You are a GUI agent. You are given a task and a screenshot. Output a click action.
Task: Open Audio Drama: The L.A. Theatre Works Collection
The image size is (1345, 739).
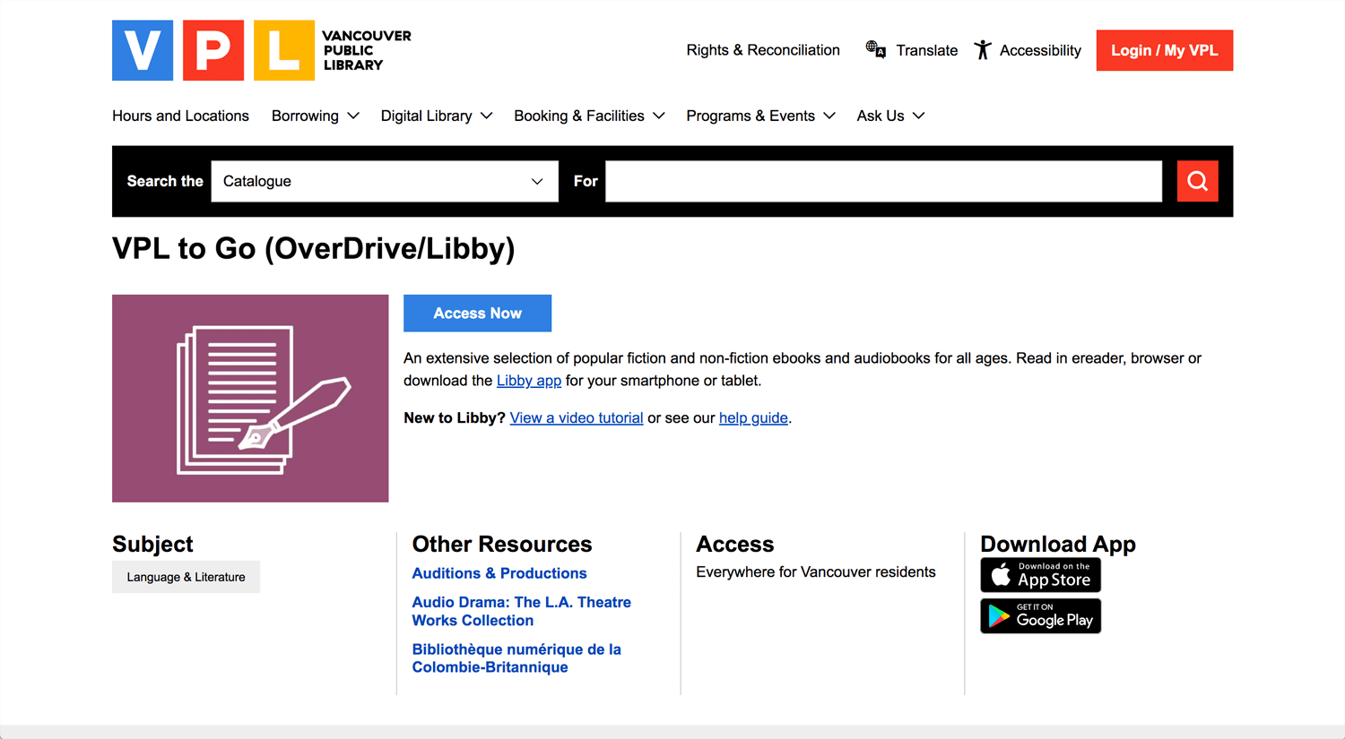click(522, 611)
